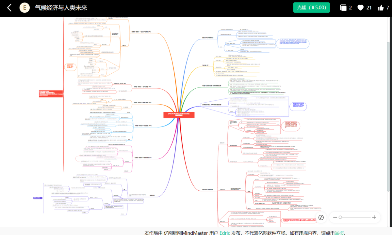The image size is (392, 235).
Task: Like the mind map with thumbs-up
Action: (381, 8)
